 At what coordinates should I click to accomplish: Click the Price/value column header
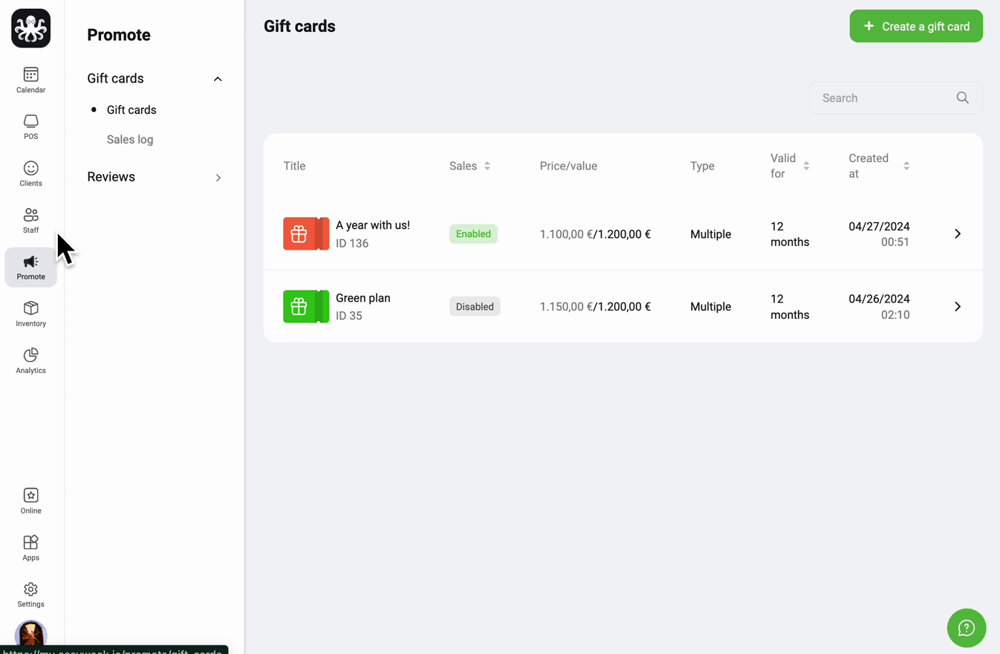568,166
